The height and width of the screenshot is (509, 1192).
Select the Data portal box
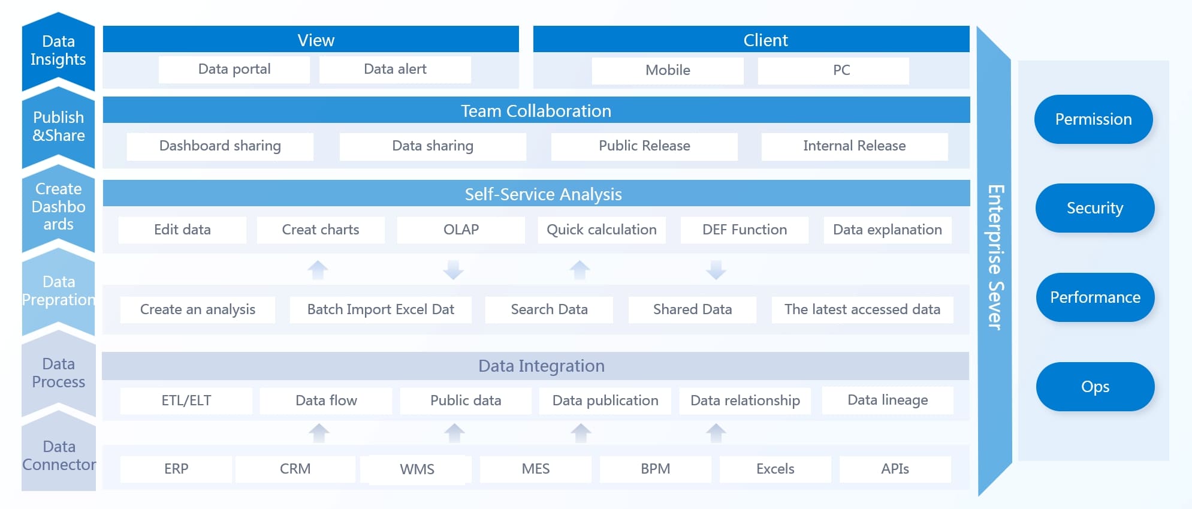[x=234, y=70]
